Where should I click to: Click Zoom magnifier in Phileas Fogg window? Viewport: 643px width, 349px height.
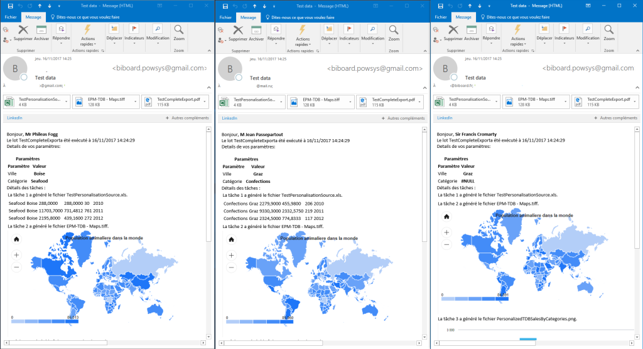(179, 29)
